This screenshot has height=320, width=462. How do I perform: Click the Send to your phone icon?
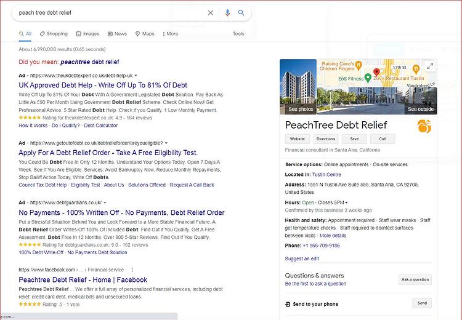288,304
